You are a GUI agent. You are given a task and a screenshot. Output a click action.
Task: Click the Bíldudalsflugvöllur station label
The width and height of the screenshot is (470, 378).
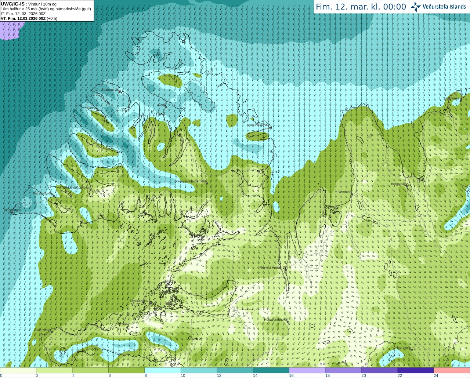pyautogui.click(x=77, y=187)
